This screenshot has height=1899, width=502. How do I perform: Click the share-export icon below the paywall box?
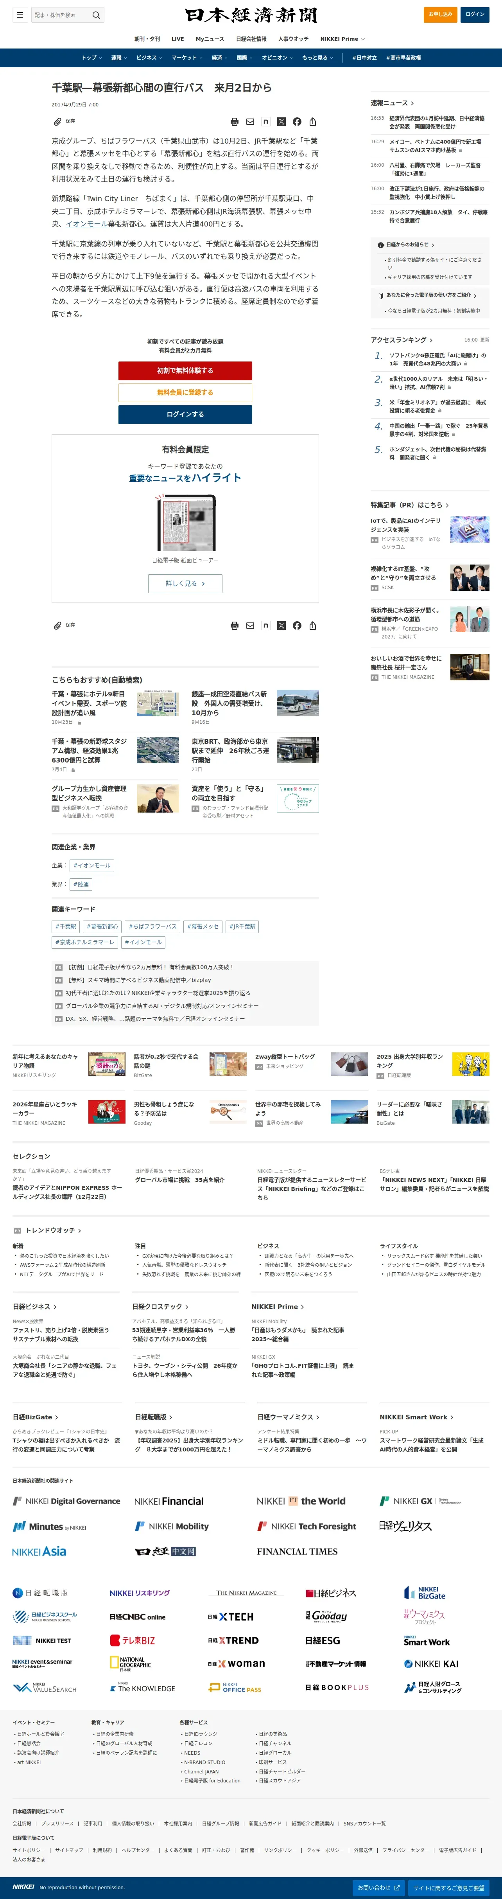click(312, 626)
